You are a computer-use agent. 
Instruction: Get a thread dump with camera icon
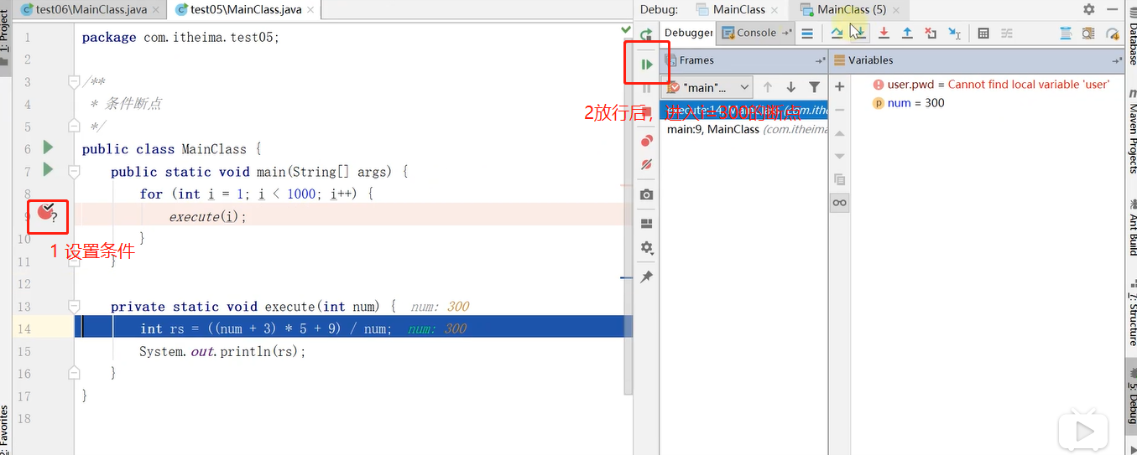click(646, 194)
